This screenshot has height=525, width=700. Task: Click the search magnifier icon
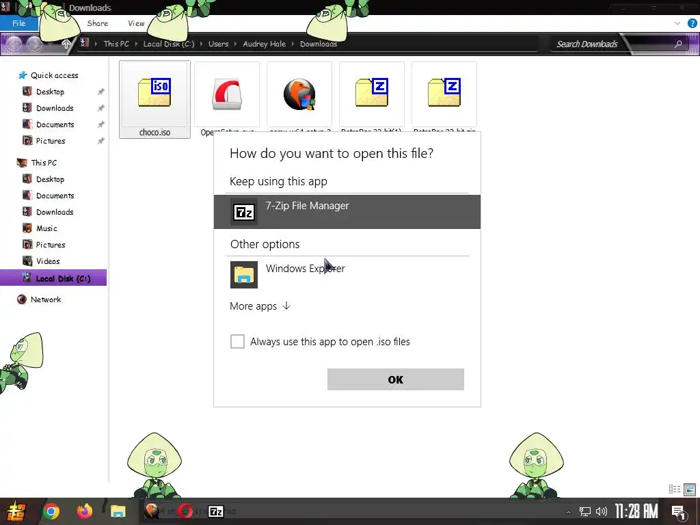[678, 44]
